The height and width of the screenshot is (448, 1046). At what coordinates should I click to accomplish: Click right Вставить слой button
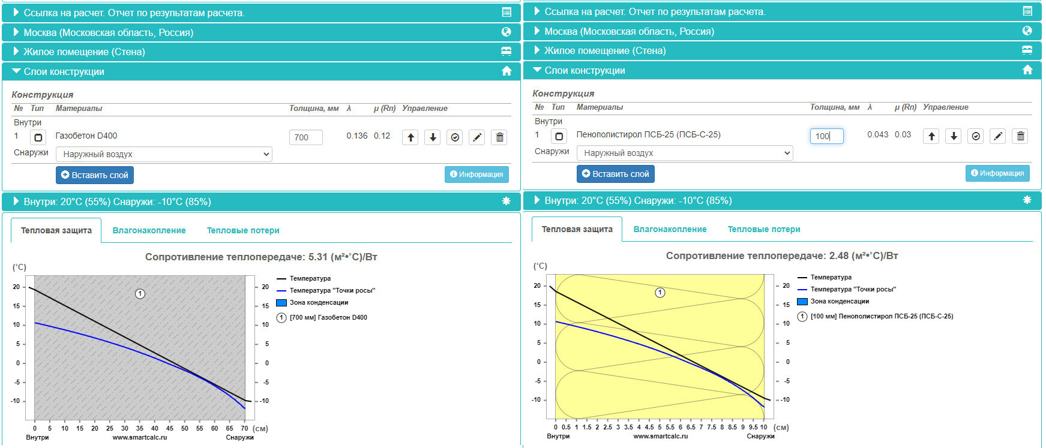click(x=616, y=174)
